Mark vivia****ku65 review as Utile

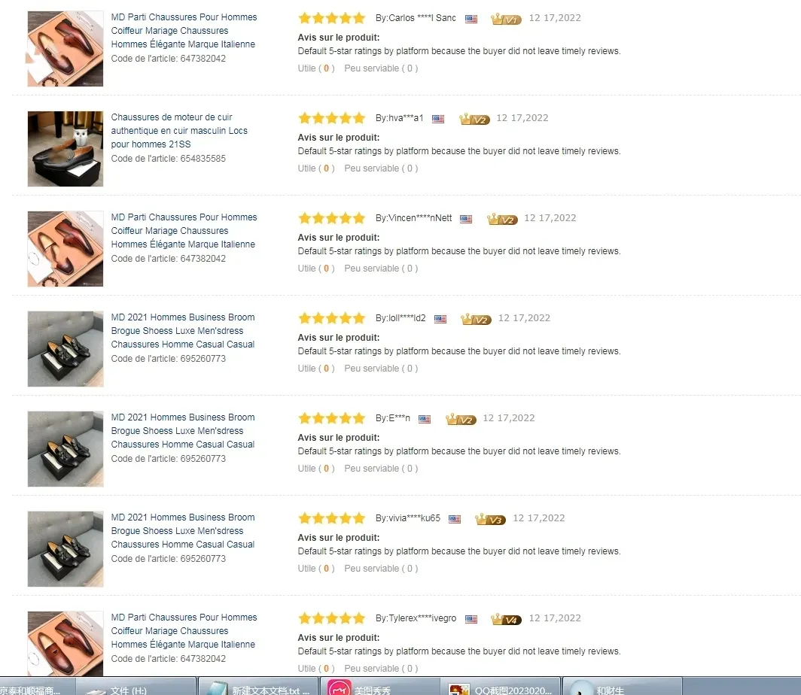coord(316,569)
